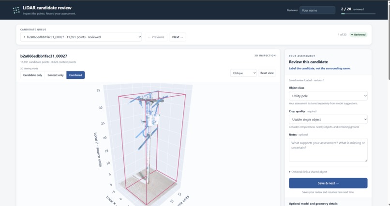Screen dimensions: 390x206
Task: Click the Reviewed status badge
Action: pos(359,34)
